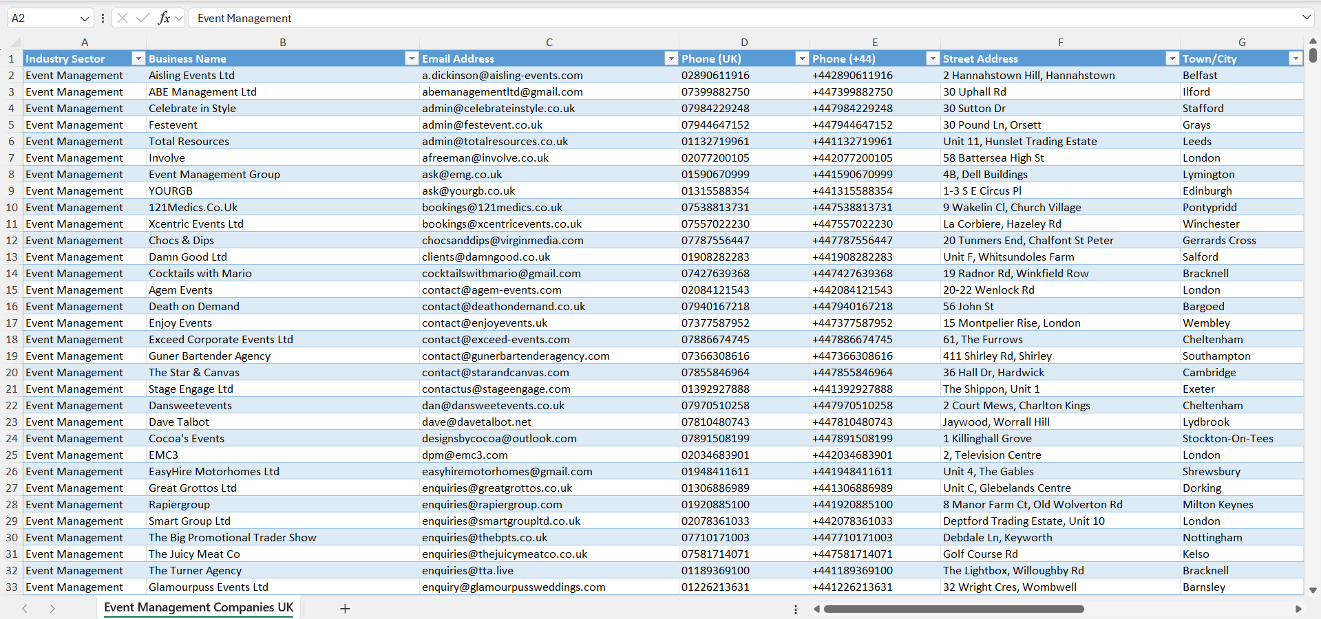Click the Enter checkmark formula bar icon
This screenshot has height=619, width=1321.
(x=142, y=18)
